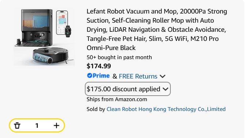The width and height of the screenshot is (245, 138).
Task: Click the blue Prime checkmark badge
Action: pyautogui.click(x=90, y=76)
